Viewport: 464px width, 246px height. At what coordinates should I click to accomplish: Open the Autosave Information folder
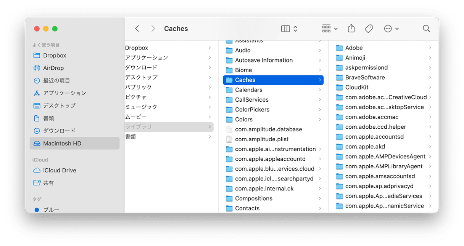[x=273, y=60]
